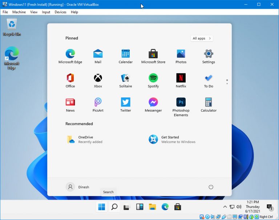The image size is (279, 220).
Task: Open the Xbox app
Action: point(98,80)
